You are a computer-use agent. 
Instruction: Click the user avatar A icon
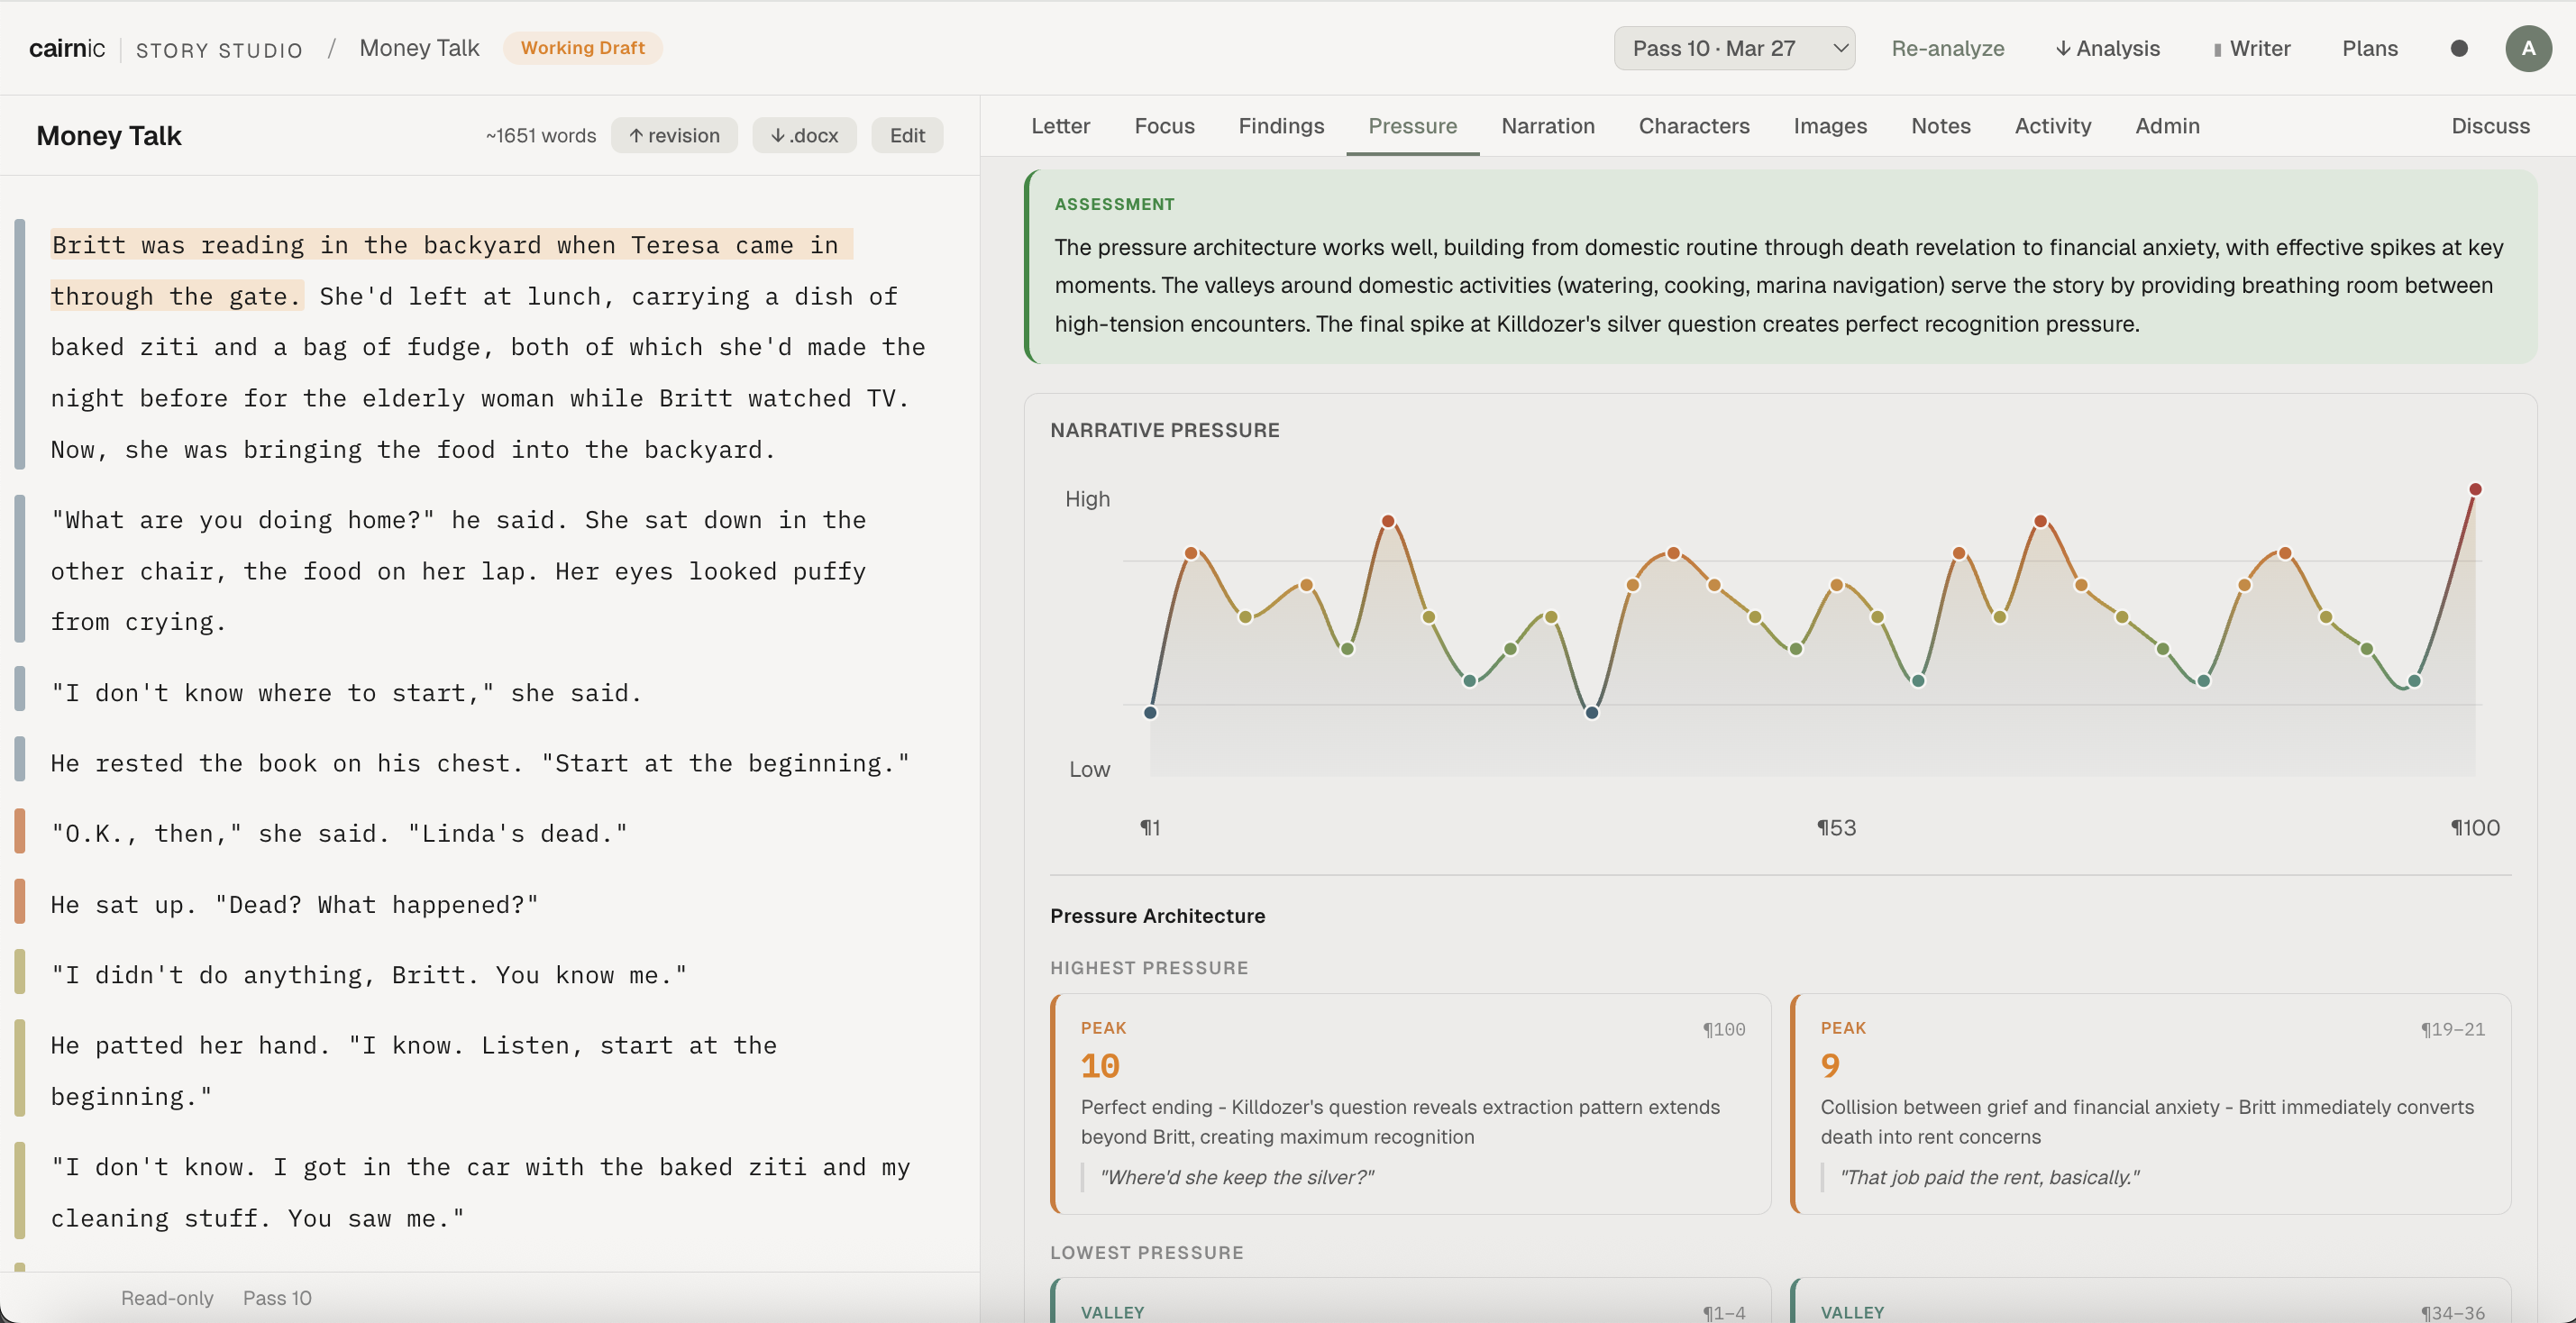(2527, 48)
